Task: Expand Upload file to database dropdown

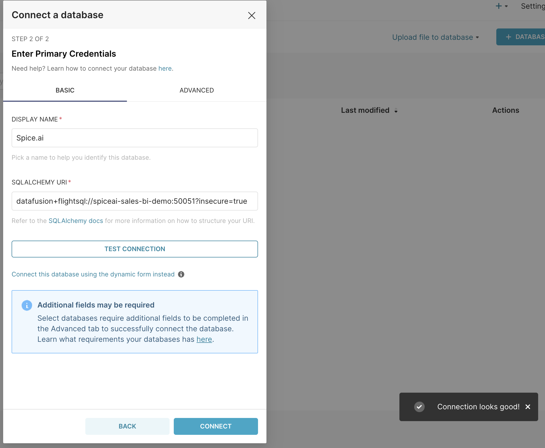Action: click(x=435, y=37)
